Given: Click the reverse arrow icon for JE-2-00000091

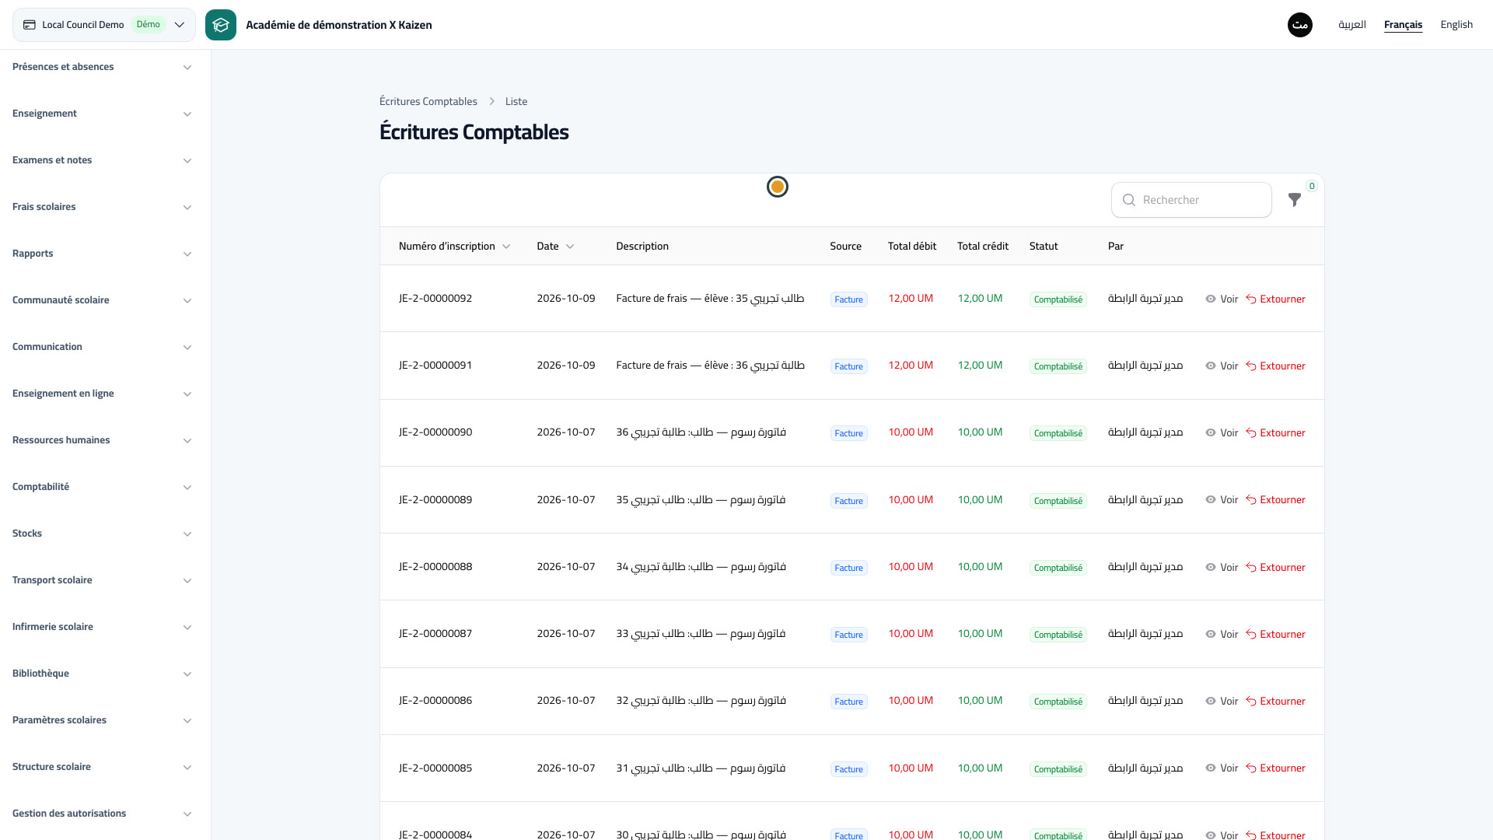Looking at the screenshot, I should click(x=1251, y=366).
